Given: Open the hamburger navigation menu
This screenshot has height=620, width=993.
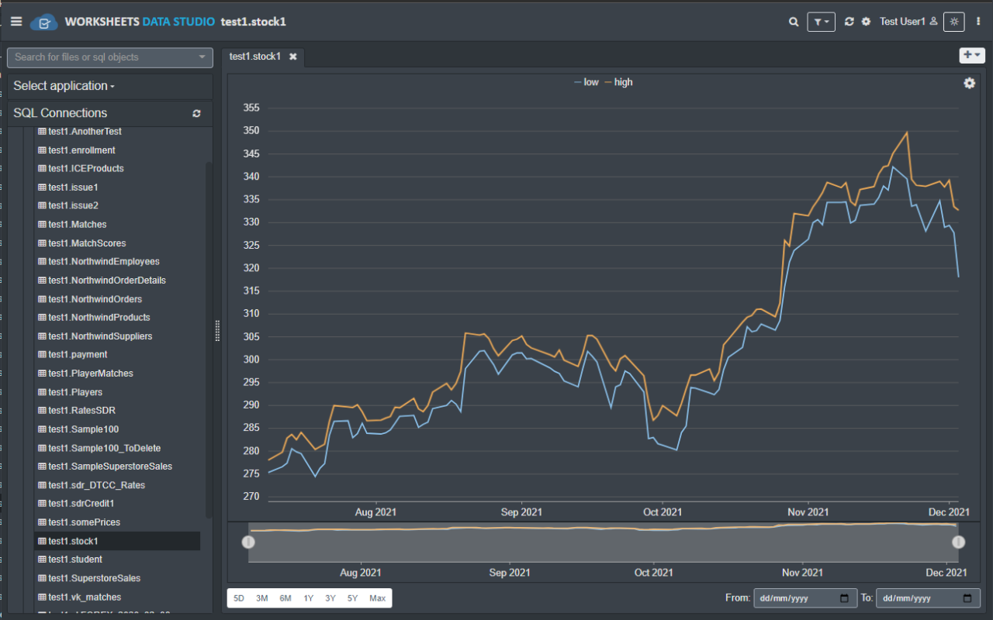Looking at the screenshot, I should [x=16, y=21].
